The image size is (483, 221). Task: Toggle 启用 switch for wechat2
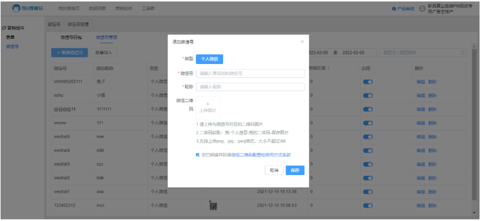click(x=368, y=178)
